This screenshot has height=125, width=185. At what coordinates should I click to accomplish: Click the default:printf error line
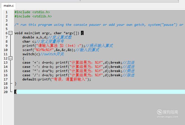[x=57, y=79]
